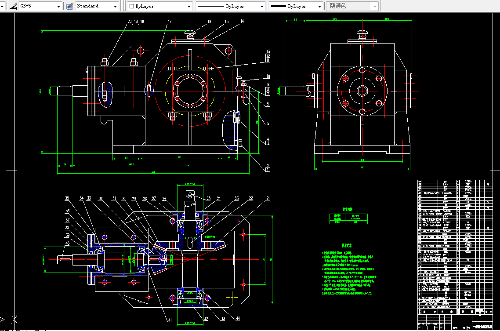The image size is (500, 331).
Task: Select part callout number 40
Action: pos(67,243)
